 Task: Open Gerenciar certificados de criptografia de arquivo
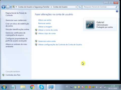click(x=15, y=34)
